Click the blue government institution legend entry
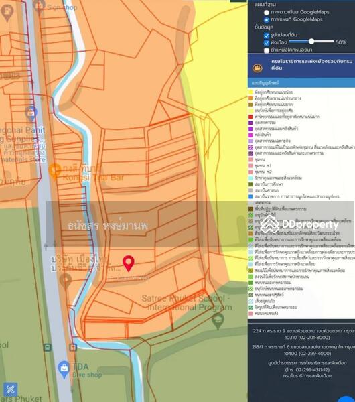 294,196
